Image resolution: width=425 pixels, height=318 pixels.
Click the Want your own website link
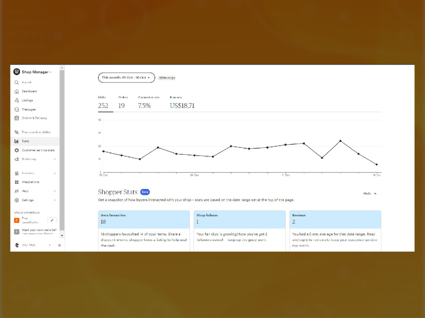pos(39,230)
